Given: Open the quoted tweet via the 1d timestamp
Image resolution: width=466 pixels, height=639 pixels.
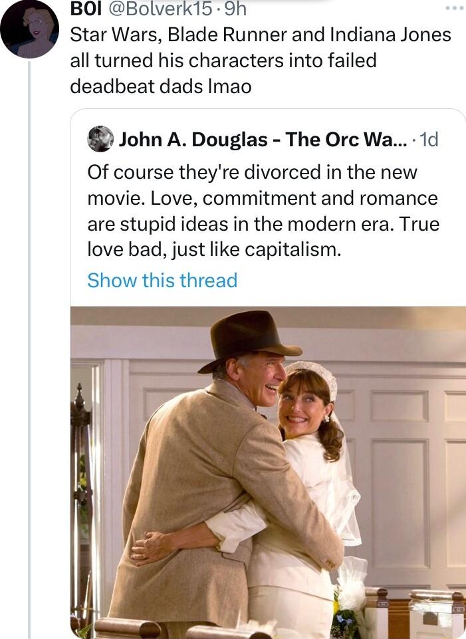Looking at the screenshot, I should click(430, 140).
